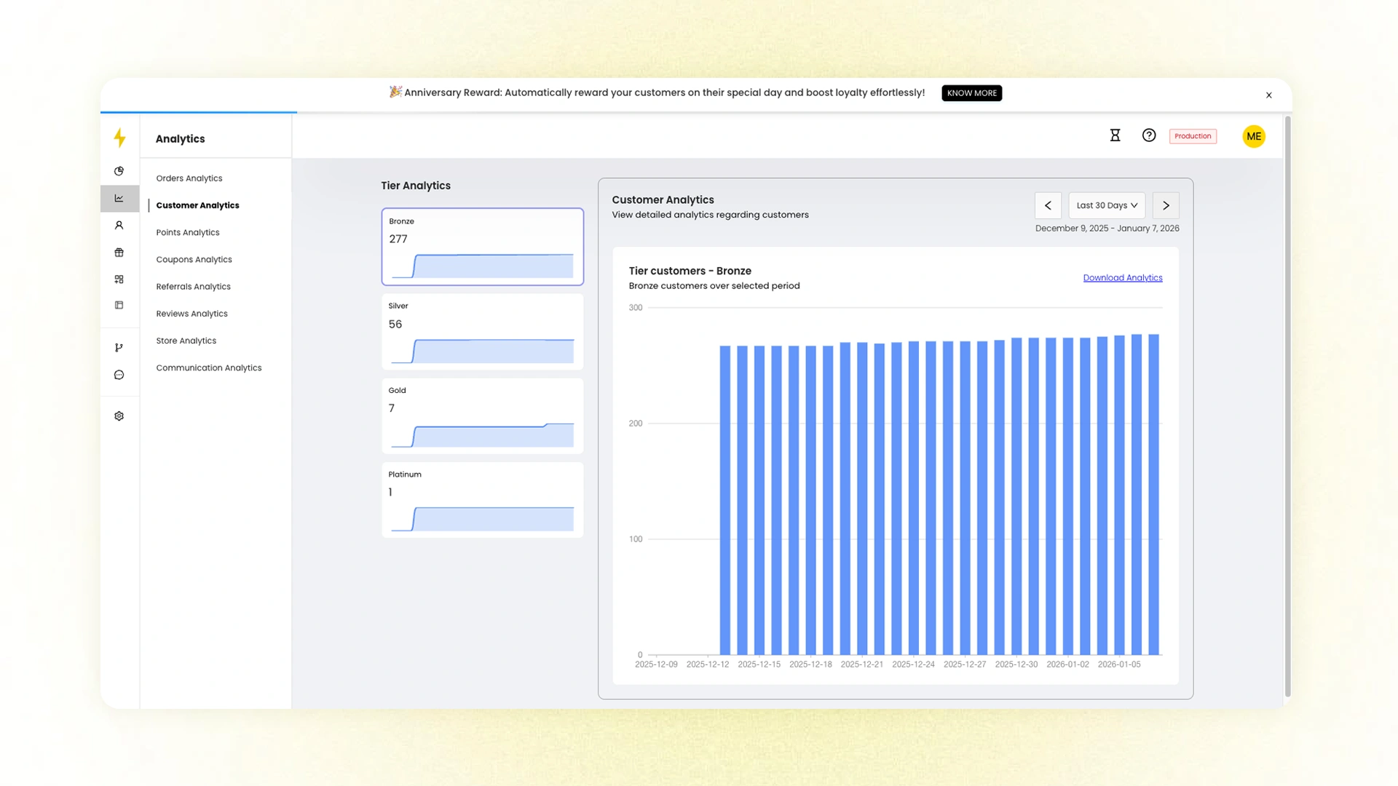This screenshot has width=1398, height=786.
Task: Open the pie chart dashboard icon
Action: (x=119, y=171)
